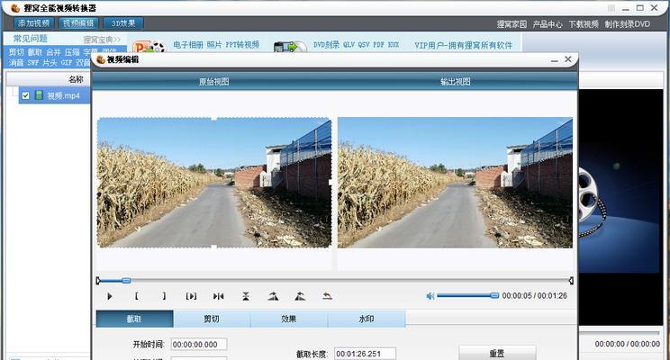Select the 视频.mp4 file row
The image size is (670, 360).
click(55, 95)
